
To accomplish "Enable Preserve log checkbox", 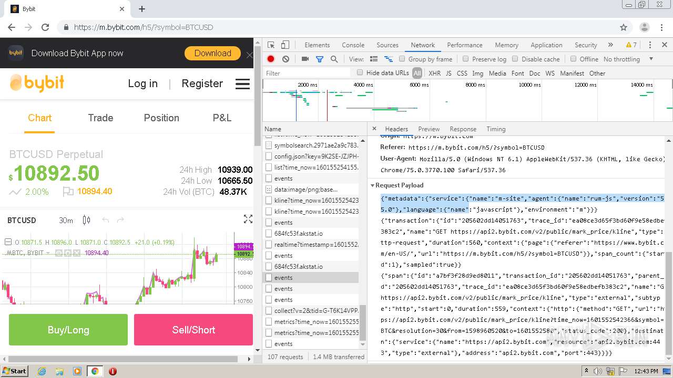I will (x=465, y=59).
